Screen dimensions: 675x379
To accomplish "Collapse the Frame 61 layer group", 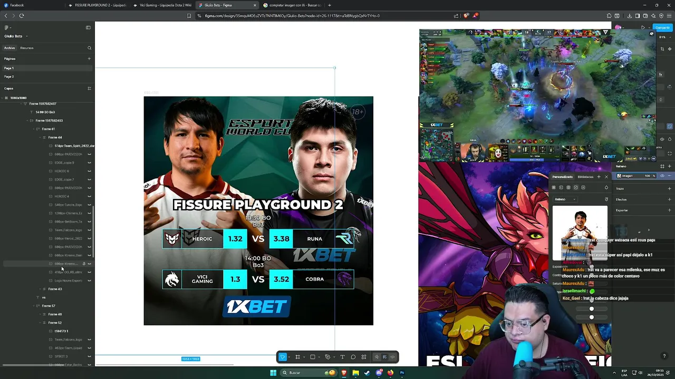I will [34, 129].
